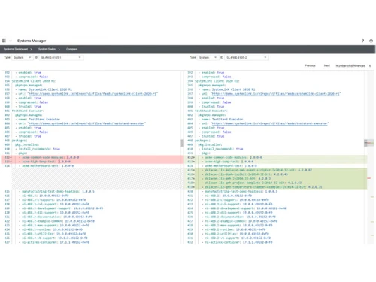The image size is (376, 282).
Task: Open right pane teststand-executor feed URL
Action: (x=270, y=123)
